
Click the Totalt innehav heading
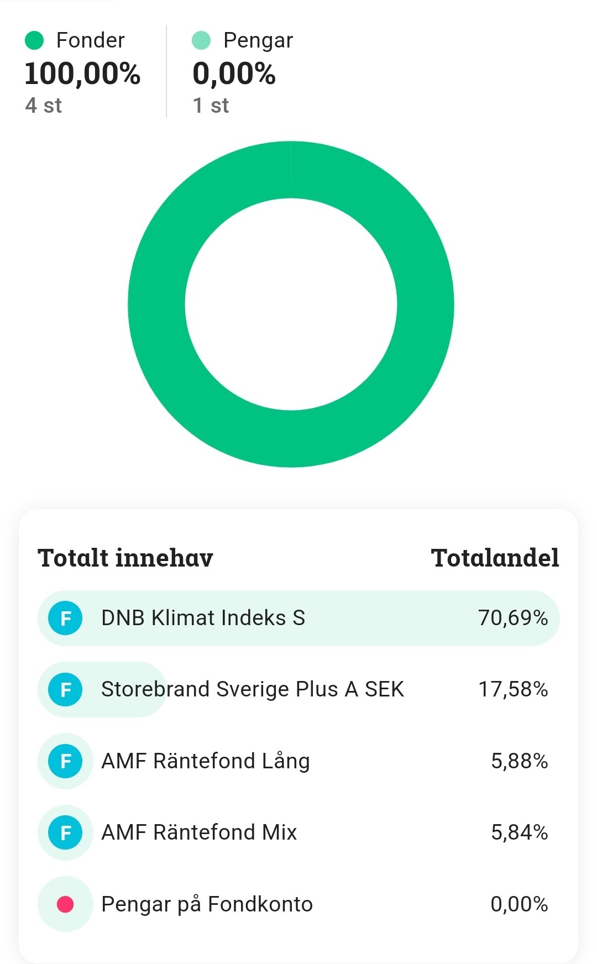point(125,558)
